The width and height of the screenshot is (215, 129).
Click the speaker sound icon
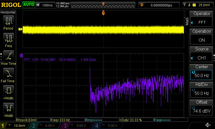click(x=208, y=125)
